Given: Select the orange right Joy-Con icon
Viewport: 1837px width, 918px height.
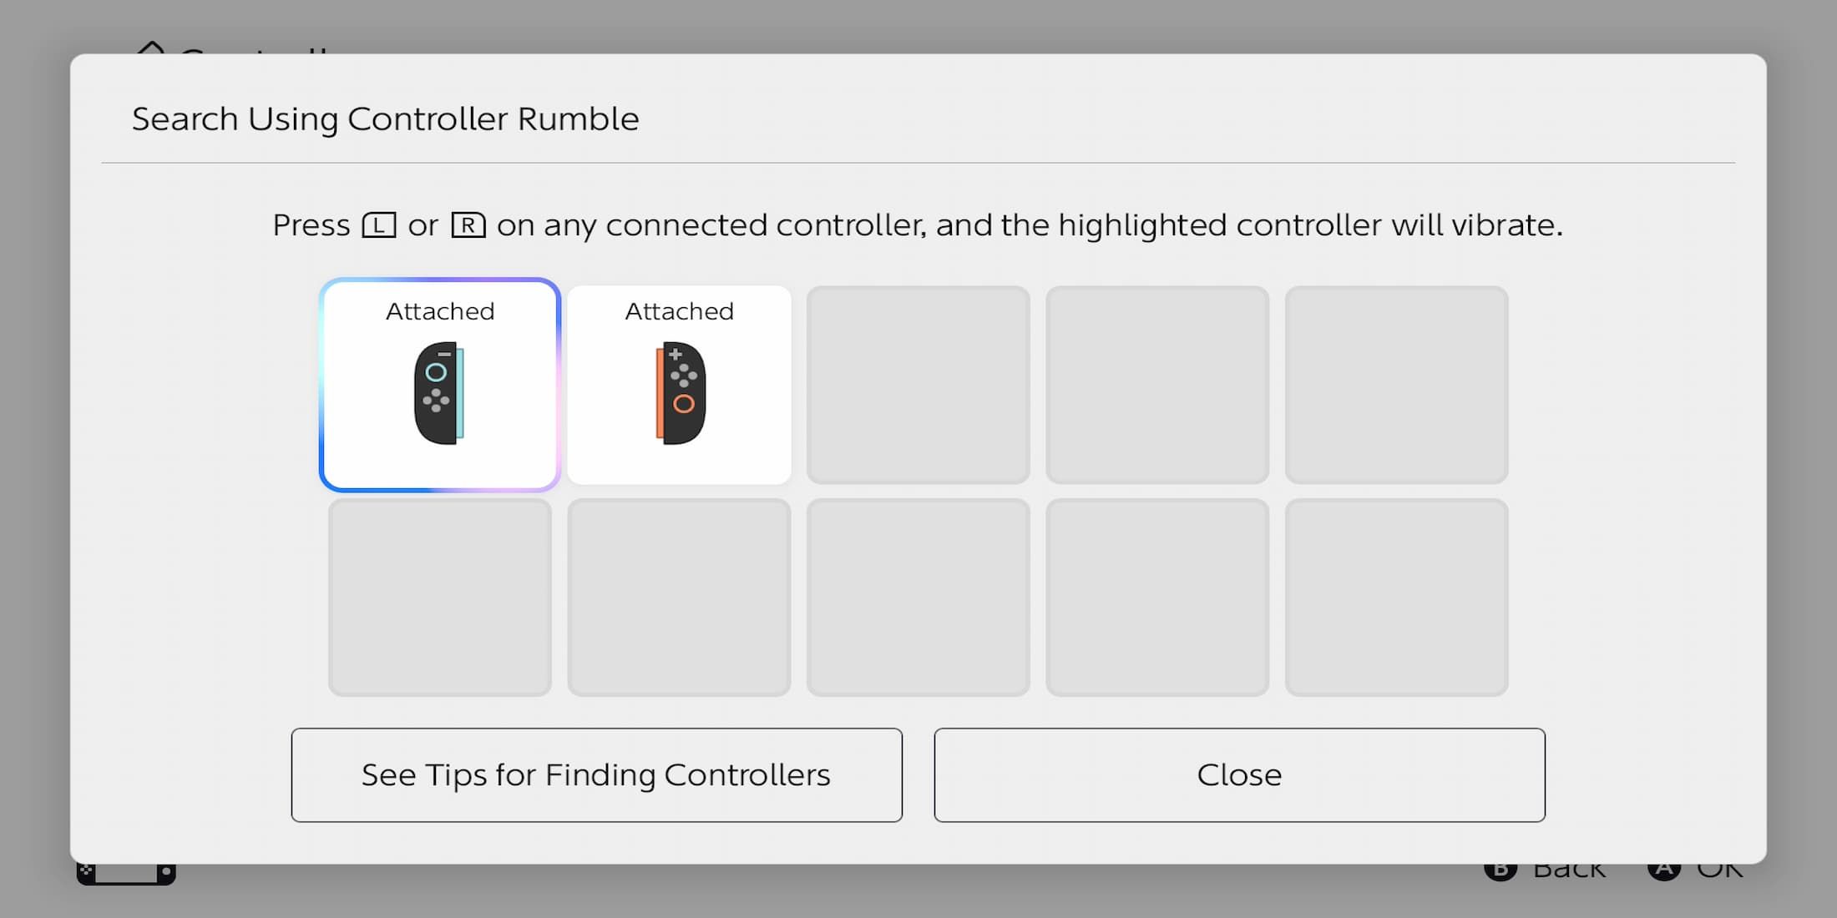Looking at the screenshot, I should 681,393.
